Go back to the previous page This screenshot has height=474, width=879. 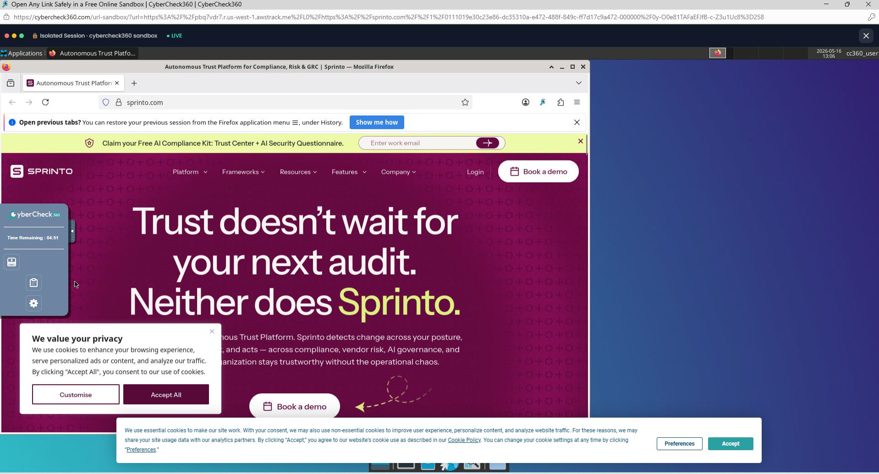tap(12, 102)
